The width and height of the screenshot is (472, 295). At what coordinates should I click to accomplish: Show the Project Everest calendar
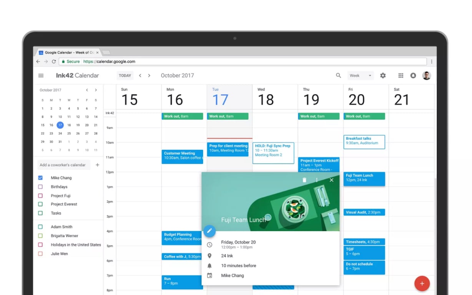(40, 204)
